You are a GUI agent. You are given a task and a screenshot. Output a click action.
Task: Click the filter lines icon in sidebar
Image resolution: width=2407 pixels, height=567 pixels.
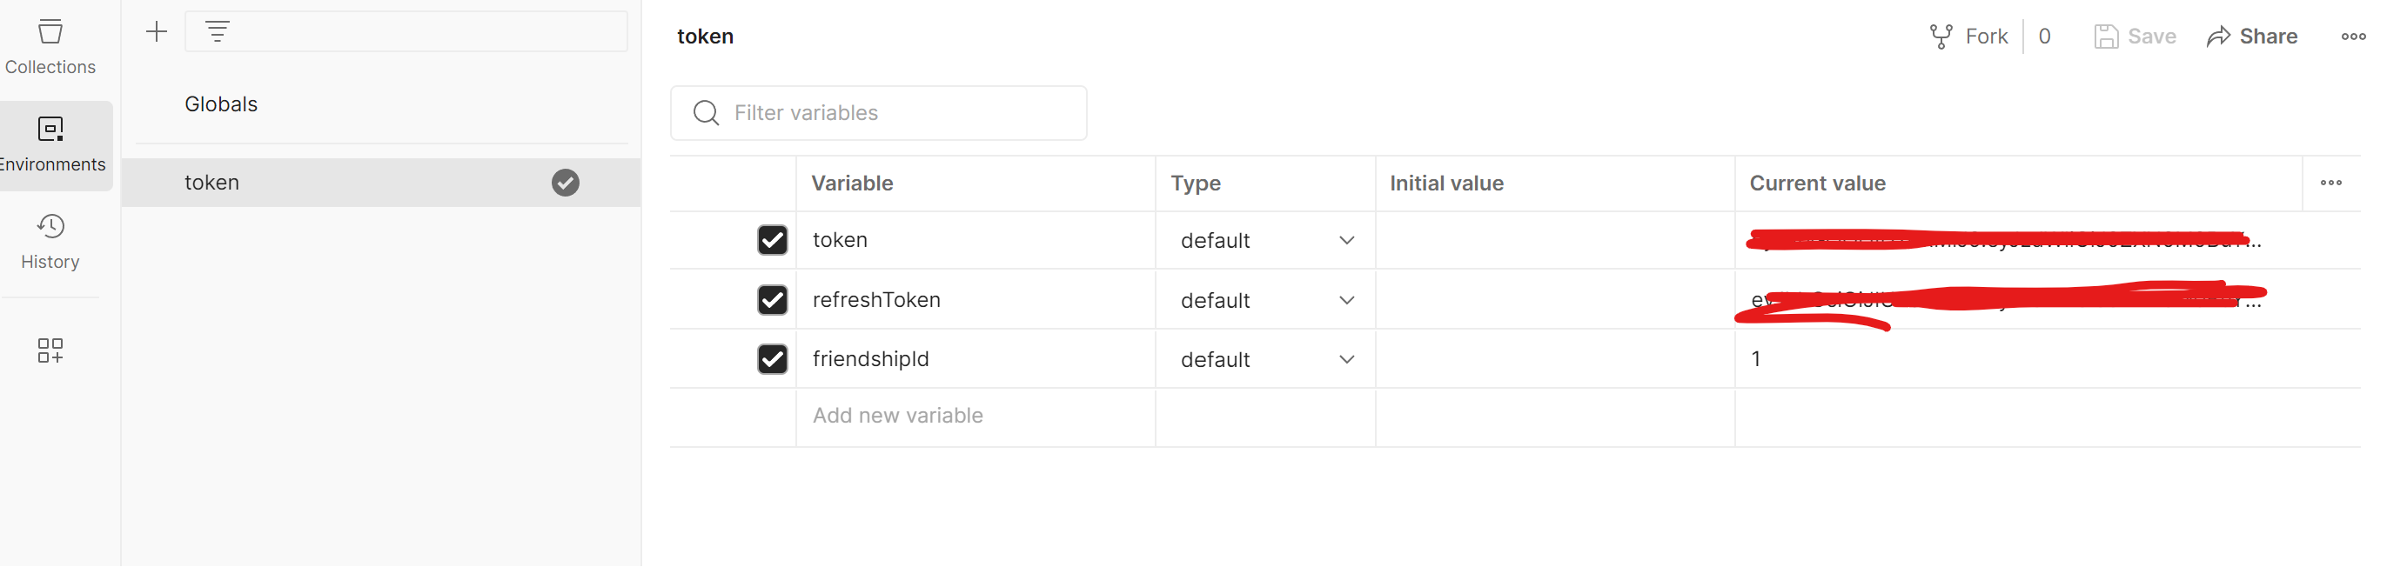[217, 32]
